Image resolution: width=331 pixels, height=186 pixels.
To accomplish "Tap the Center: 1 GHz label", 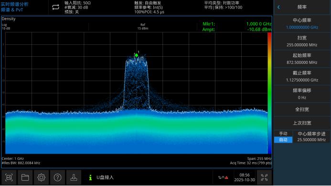I will (x=13, y=159).
